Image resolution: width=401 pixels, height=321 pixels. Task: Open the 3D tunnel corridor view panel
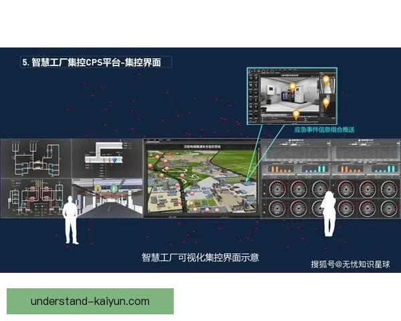click(107, 198)
